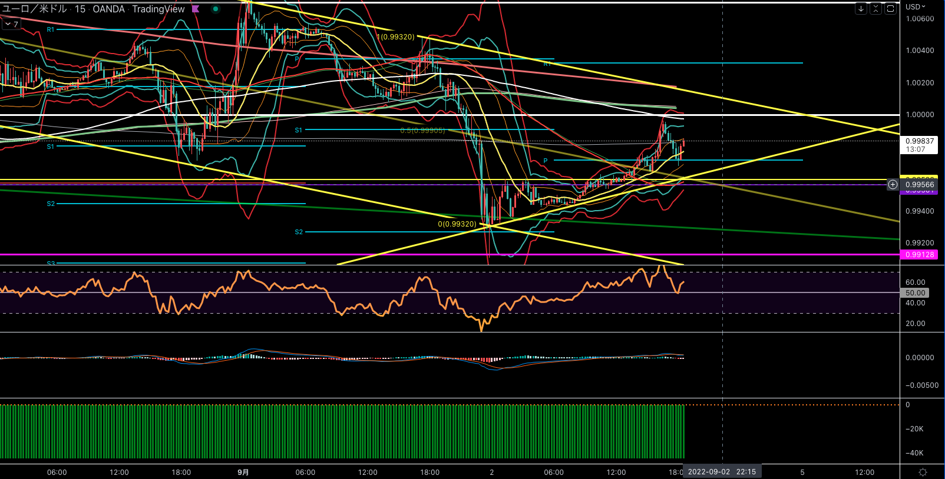Select the magenta 0.99128 price label
Image resolution: width=945 pixels, height=479 pixels.
click(x=919, y=255)
